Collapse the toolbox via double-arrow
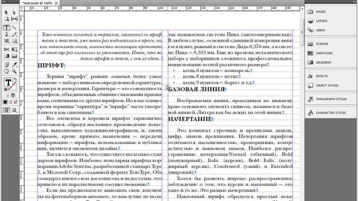Viewport: 358px width, 201px height. pyautogui.click(x=3, y=2)
